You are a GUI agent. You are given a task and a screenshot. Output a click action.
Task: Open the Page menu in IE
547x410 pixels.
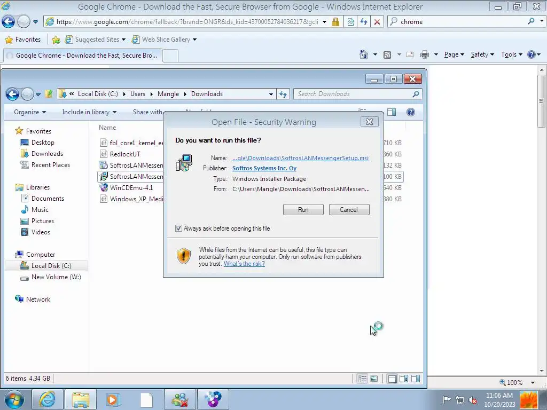(454, 54)
